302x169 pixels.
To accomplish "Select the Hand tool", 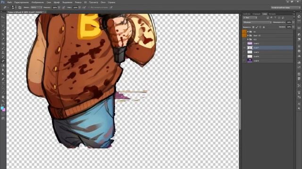I will 3,97.
